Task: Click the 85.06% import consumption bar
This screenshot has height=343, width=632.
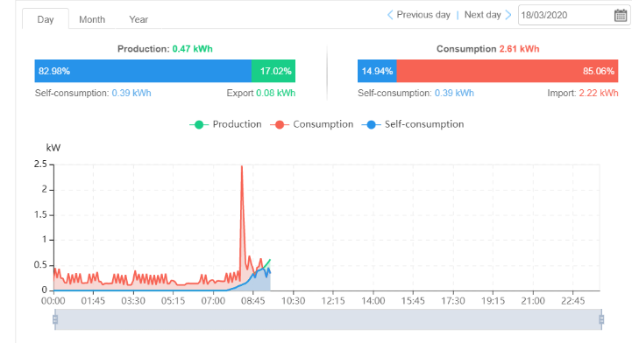Action: coord(507,71)
